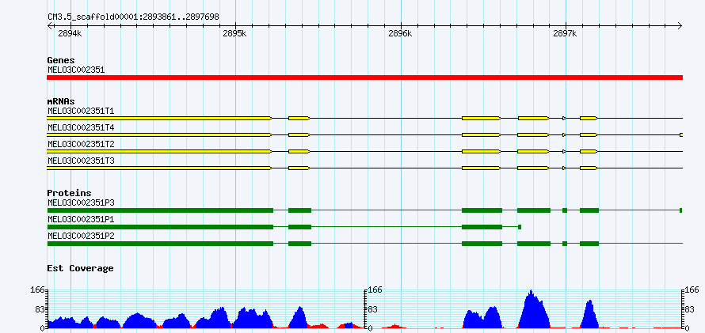The width and height of the screenshot is (705, 333).
Task: Open protein label MELO3C002351P1
Action: click(x=81, y=219)
